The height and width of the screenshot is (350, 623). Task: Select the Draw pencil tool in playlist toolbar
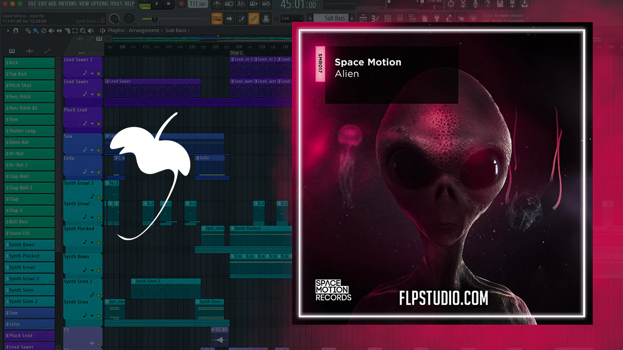28,31
